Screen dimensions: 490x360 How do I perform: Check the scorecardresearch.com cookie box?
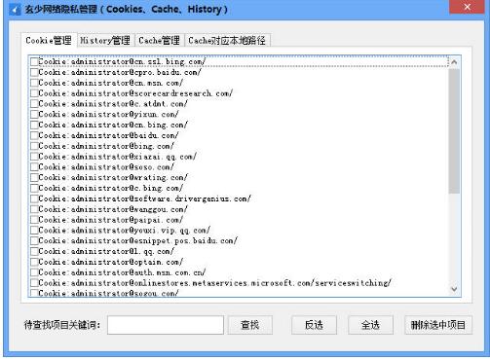(x=34, y=93)
